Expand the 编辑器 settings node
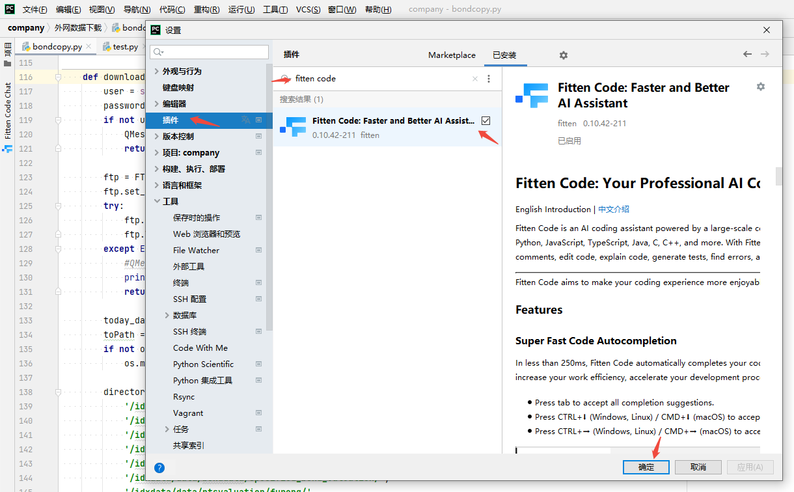Viewport: 794px width, 492px height. 156,103
